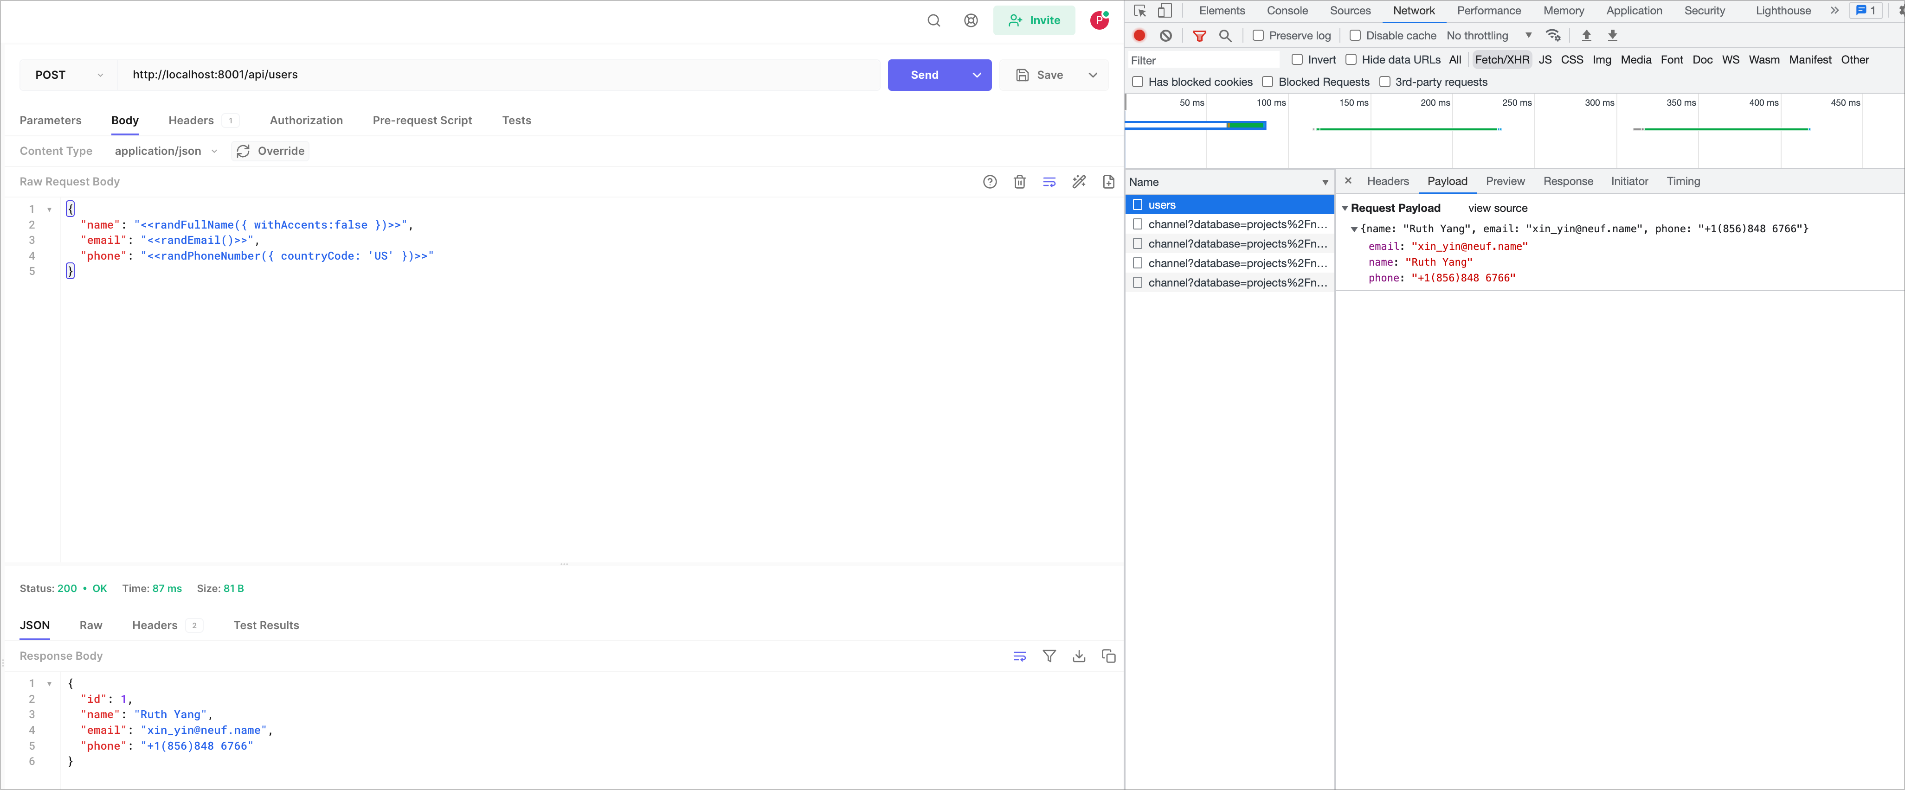1905x790 pixels.
Task: Export network log as HAR file
Action: 1612,35
